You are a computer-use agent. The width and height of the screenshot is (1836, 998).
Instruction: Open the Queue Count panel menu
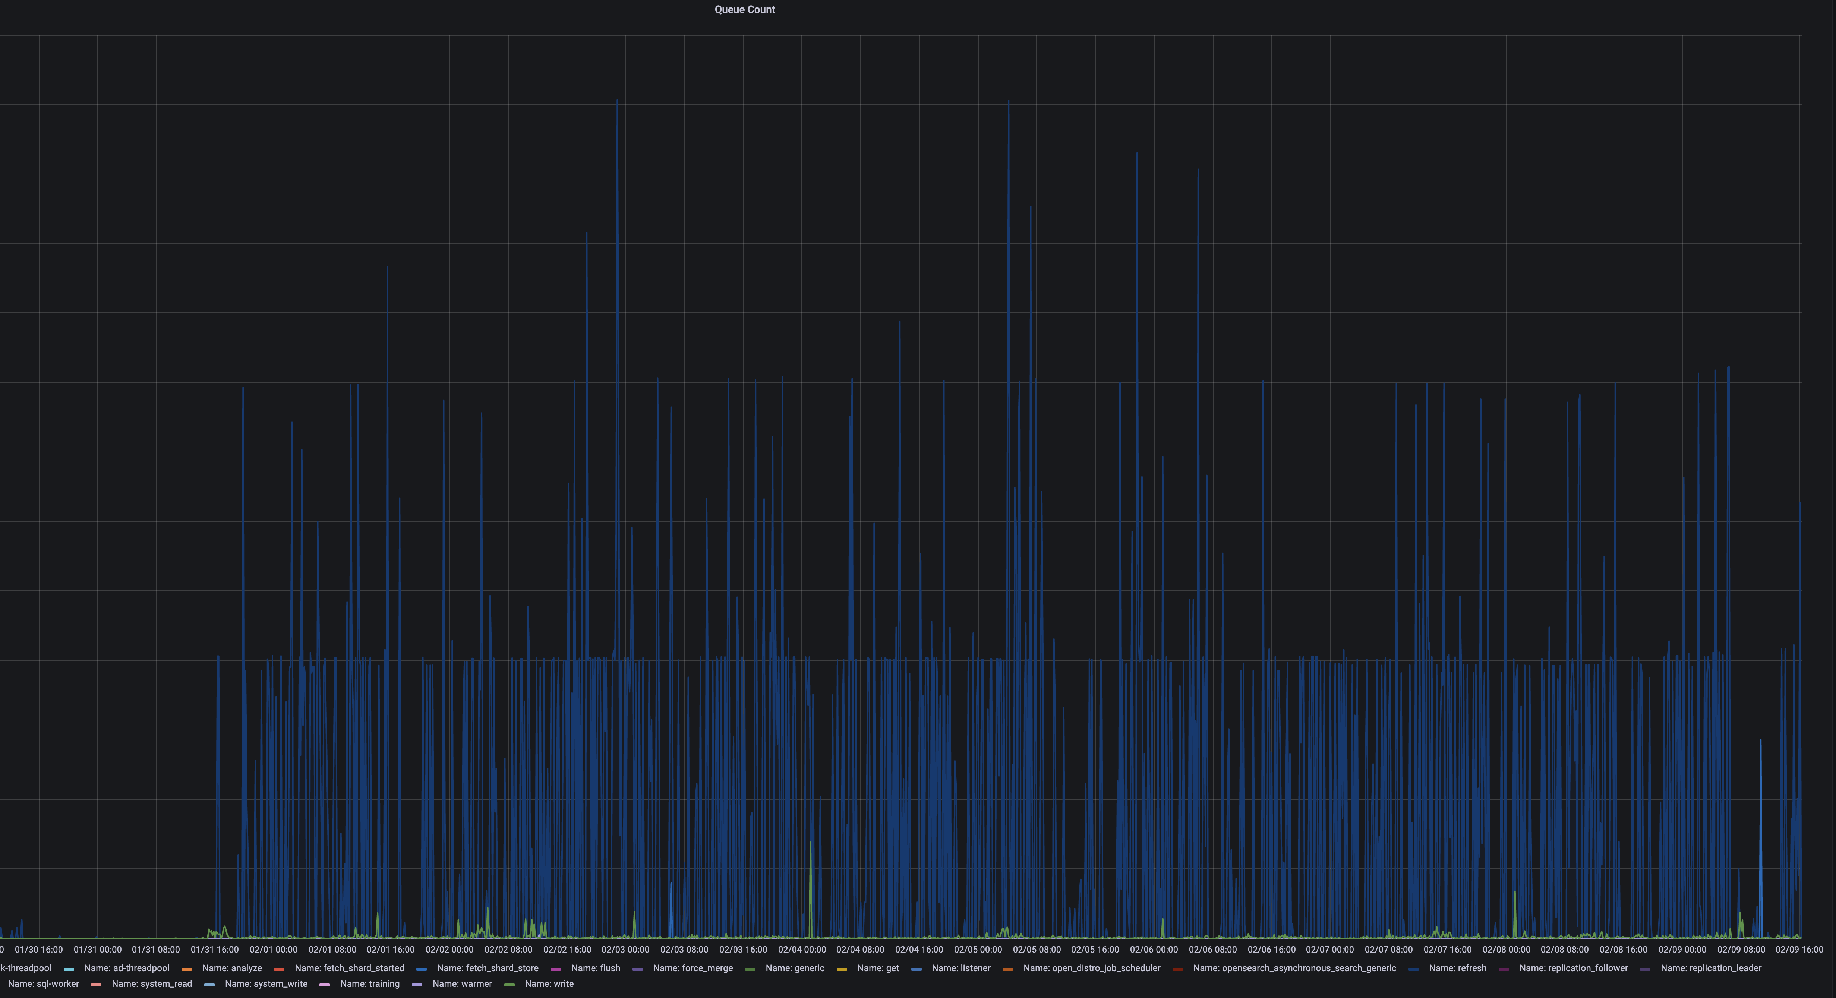click(x=745, y=9)
